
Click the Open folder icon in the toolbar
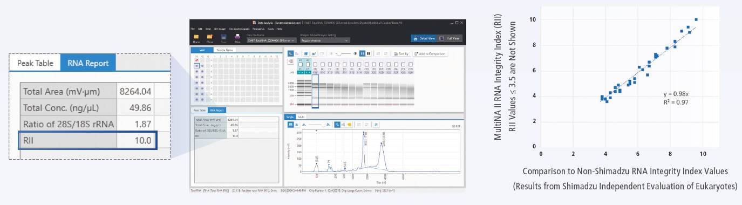[x=196, y=36]
